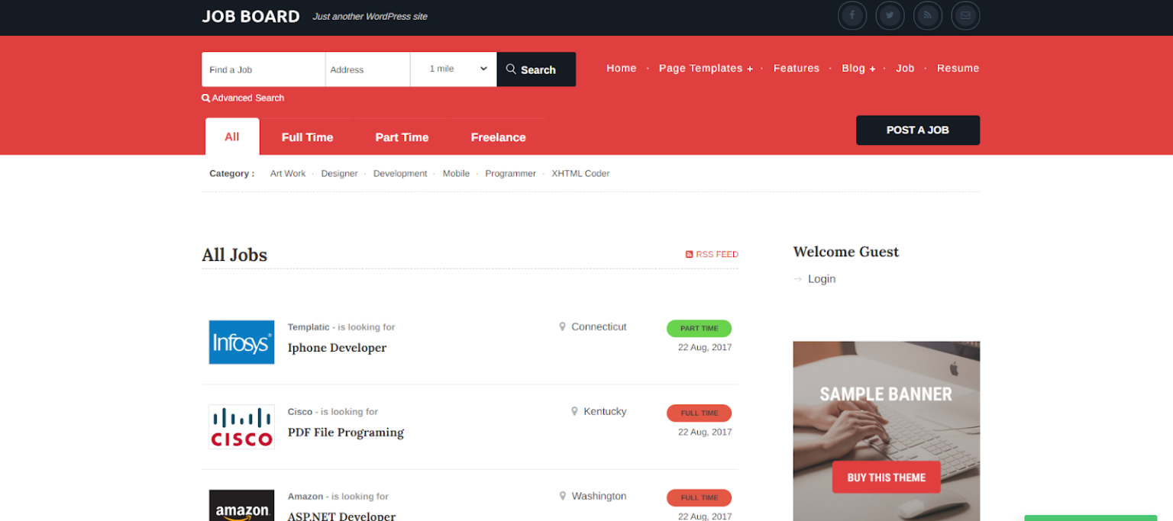Open the Twitter social icon in header
The image size is (1173, 521).
pyautogui.click(x=890, y=15)
